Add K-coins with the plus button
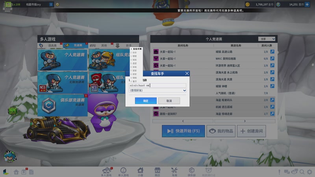315x177 pixels. click(307, 4)
